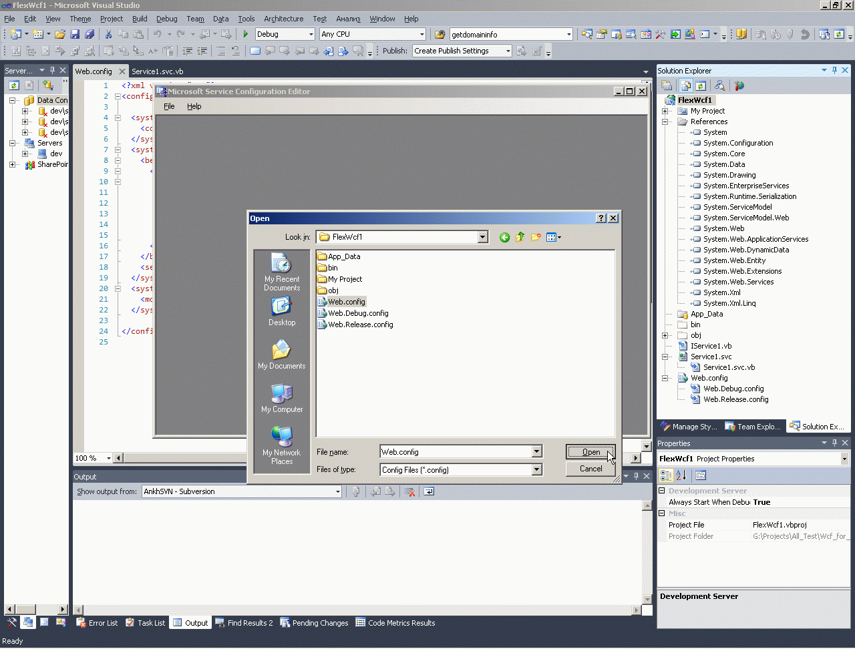Select the bin folder in Open dialog
This screenshot has height=649, width=855.
pyautogui.click(x=327, y=268)
